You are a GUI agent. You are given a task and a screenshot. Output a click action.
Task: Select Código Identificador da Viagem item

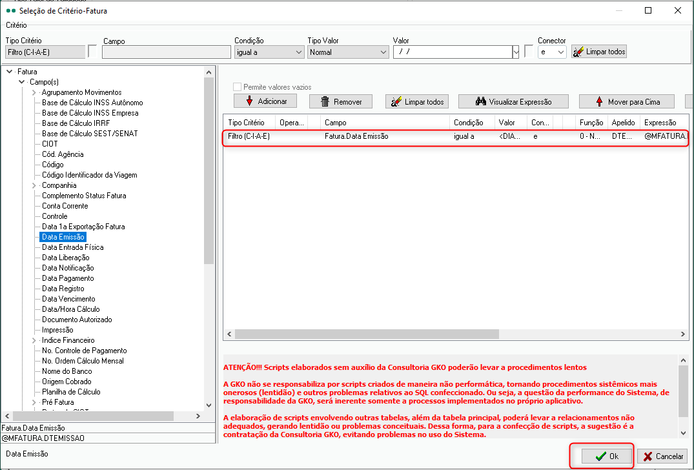(89, 175)
